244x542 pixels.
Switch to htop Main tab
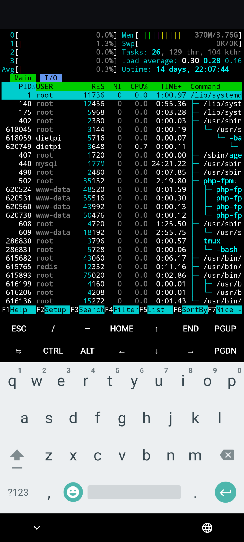pyautogui.click(x=23, y=78)
